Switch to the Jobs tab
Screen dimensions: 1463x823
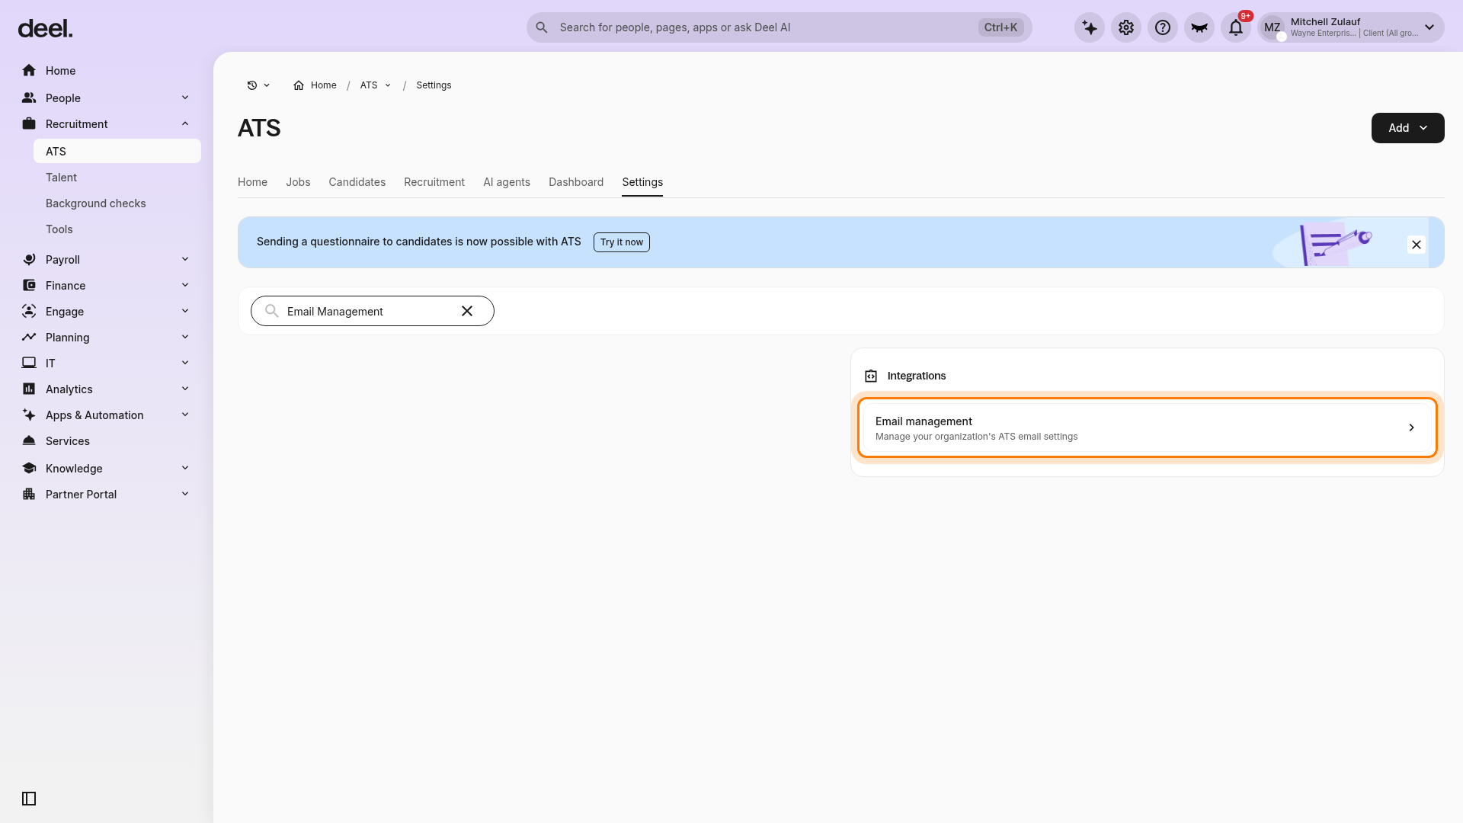pos(298,182)
